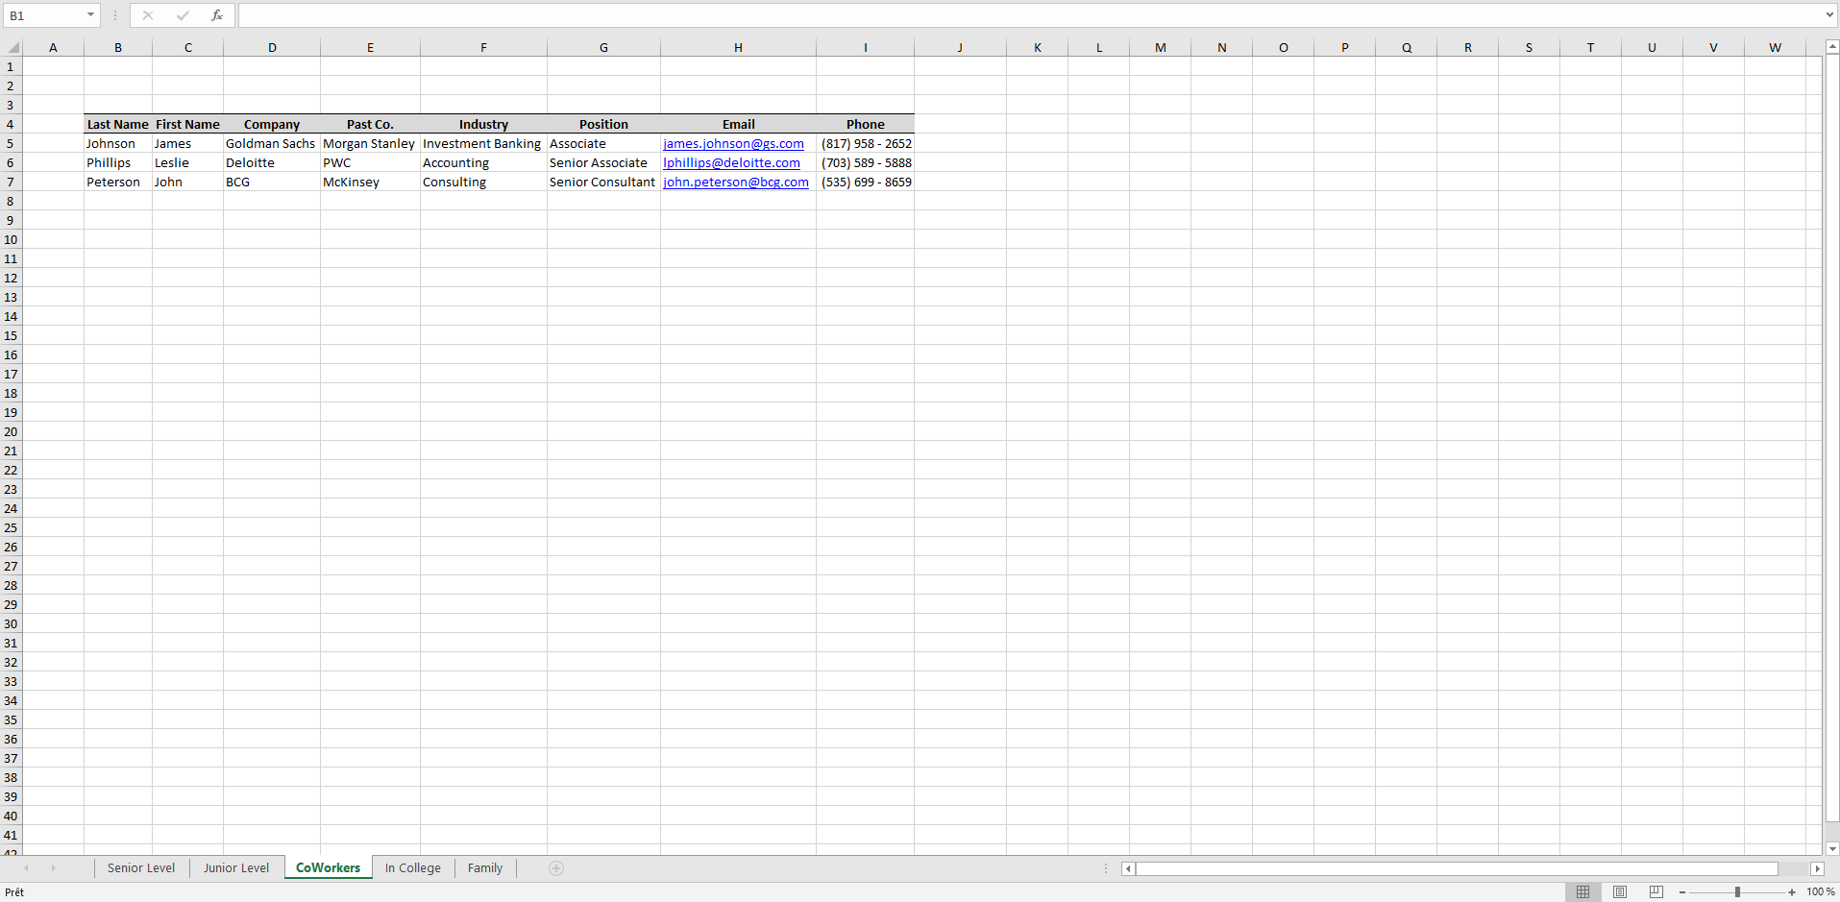Open the Junior Level sheet tab
The width and height of the screenshot is (1840, 902).
tap(236, 868)
